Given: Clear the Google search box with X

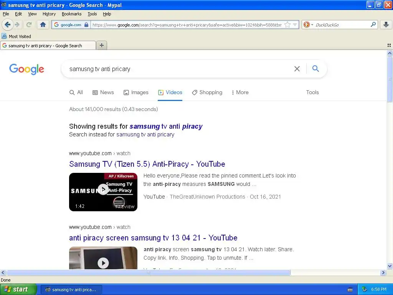Looking at the screenshot, I should click(297, 69).
